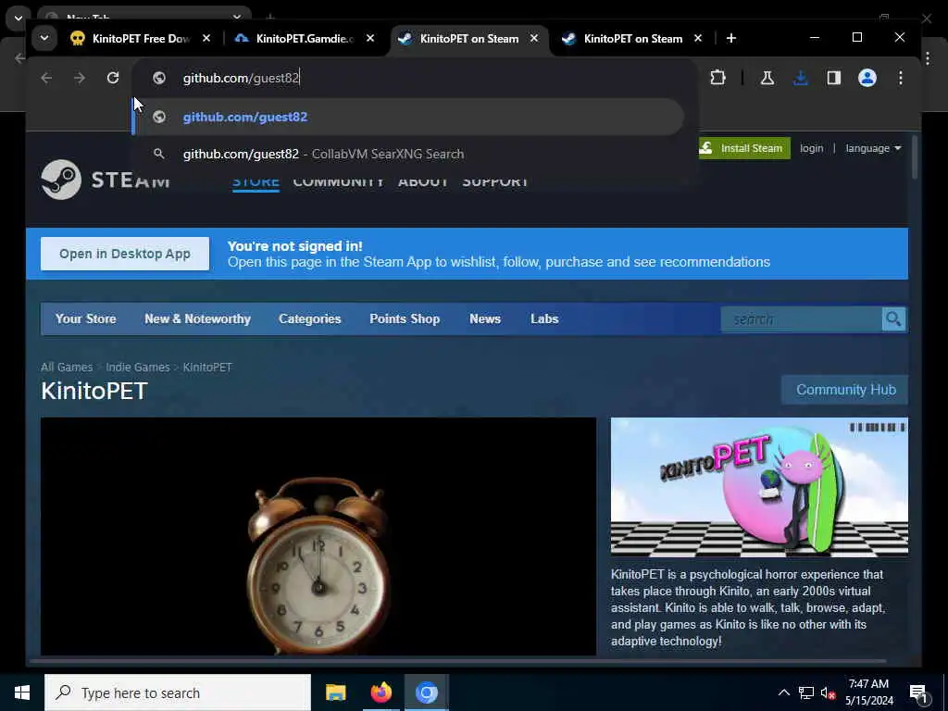Launch Firefox from the taskbar
The height and width of the screenshot is (711, 948).
[380, 692]
